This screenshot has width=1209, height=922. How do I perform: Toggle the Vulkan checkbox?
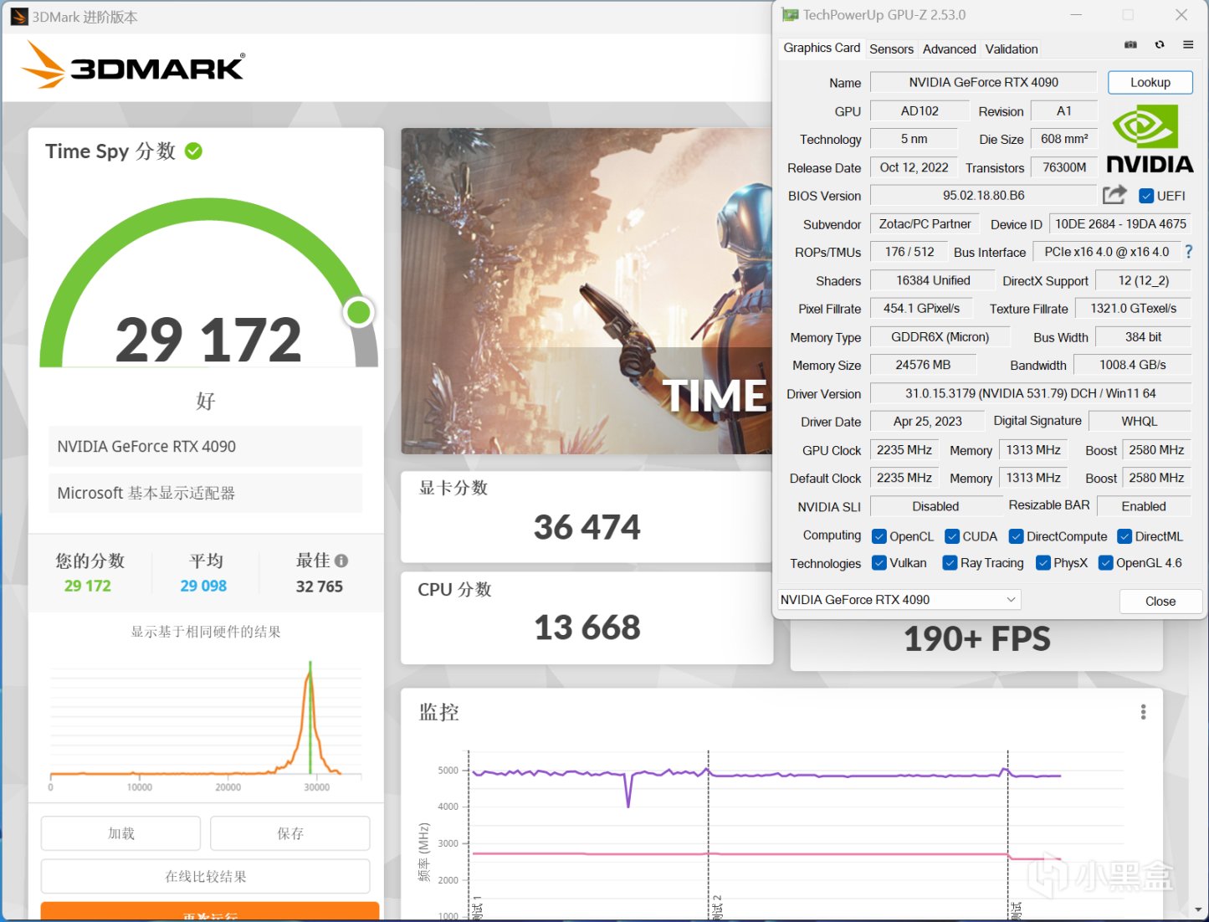(879, 563)
